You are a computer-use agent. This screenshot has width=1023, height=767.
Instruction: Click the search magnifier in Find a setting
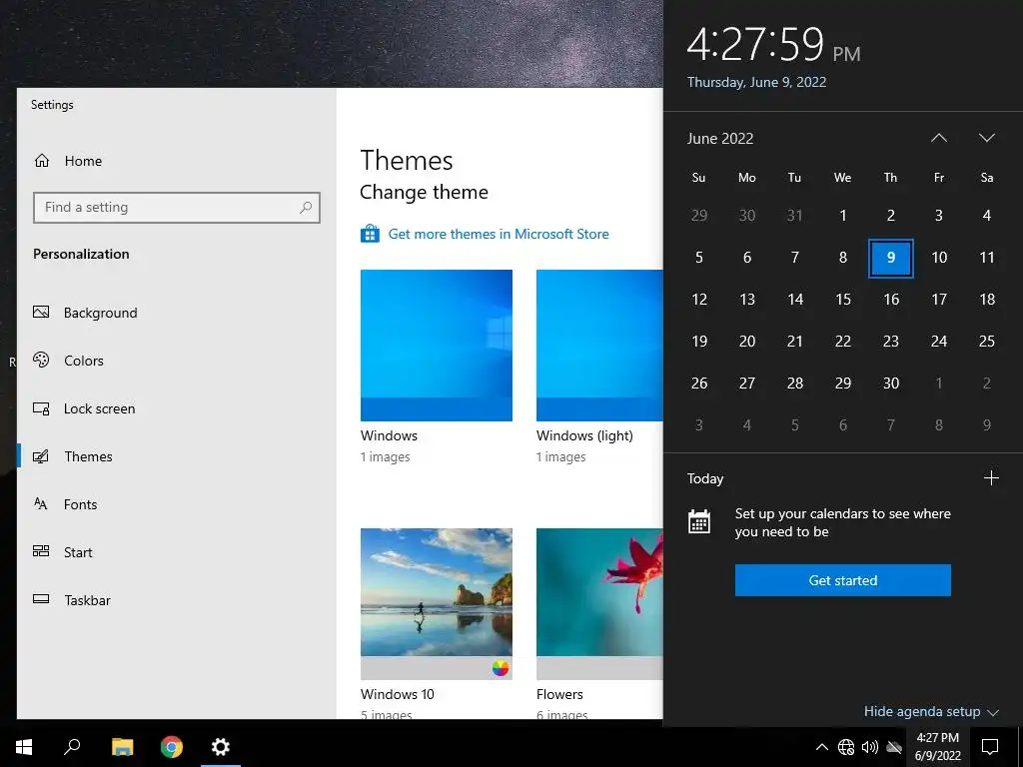pyautogui.click(x=306, y=208)
